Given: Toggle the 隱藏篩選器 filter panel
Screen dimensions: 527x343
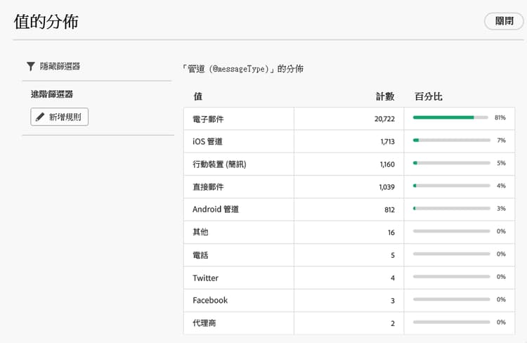Looking at the screenshot, I should pos(60,66).
